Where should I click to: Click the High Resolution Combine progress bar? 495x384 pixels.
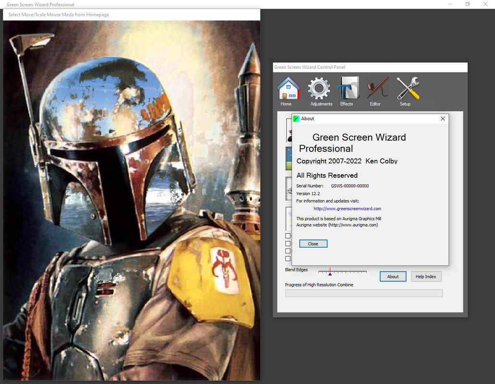(364, 293)
